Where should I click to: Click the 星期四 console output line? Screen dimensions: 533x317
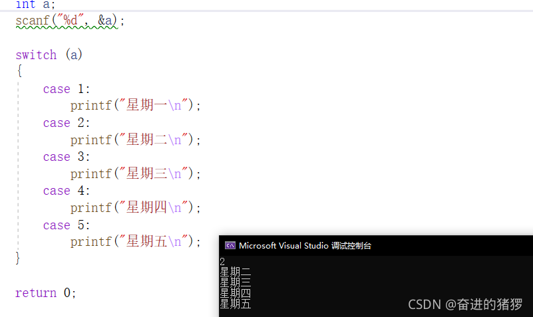pos(236,293)
